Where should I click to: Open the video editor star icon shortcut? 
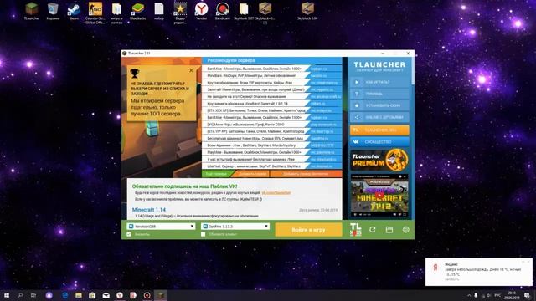(x=180, y=13)
